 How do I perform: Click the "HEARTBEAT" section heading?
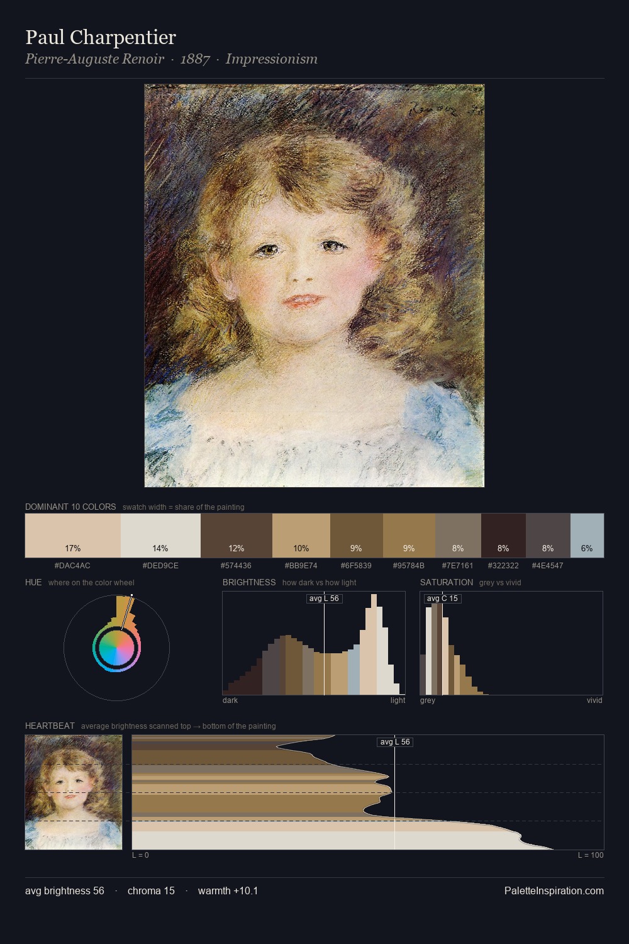tap(50, 726)
